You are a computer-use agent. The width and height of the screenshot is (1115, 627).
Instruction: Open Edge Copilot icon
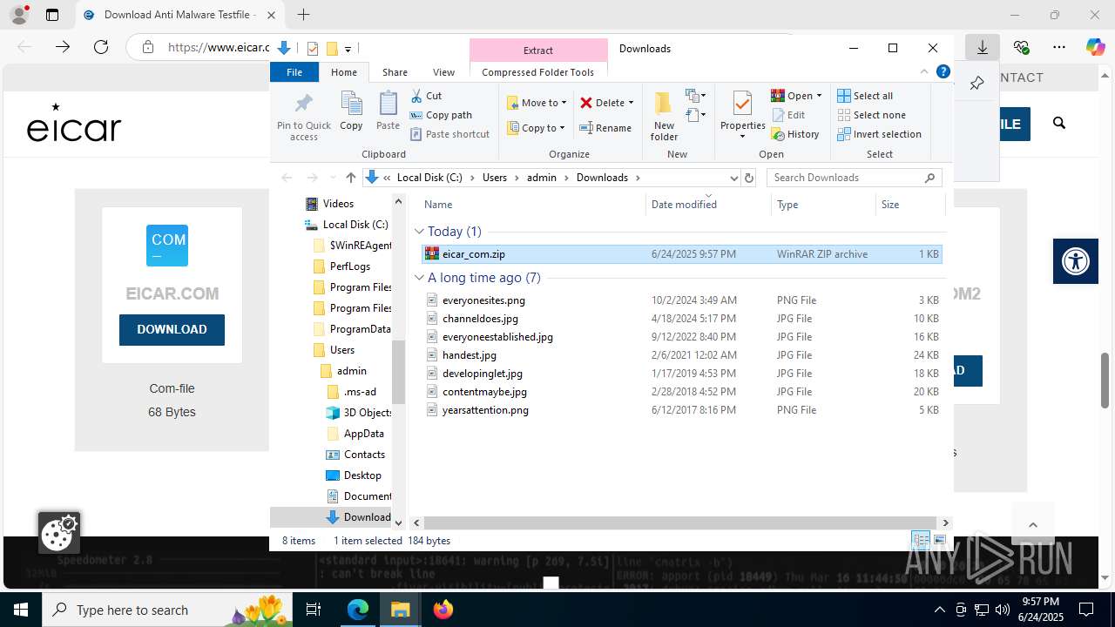[x=1095, y=47]
